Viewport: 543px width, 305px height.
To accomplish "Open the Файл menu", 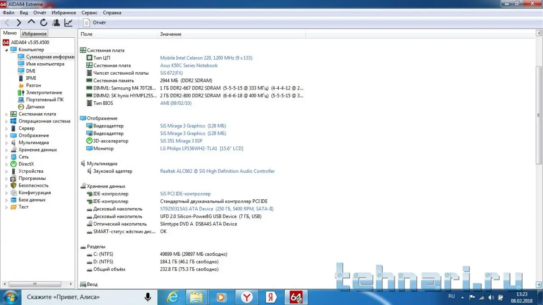I will pos(8,13).
